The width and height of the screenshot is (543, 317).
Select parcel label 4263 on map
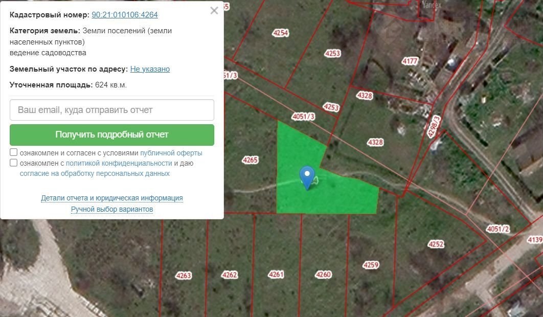[x=183, y=276]
